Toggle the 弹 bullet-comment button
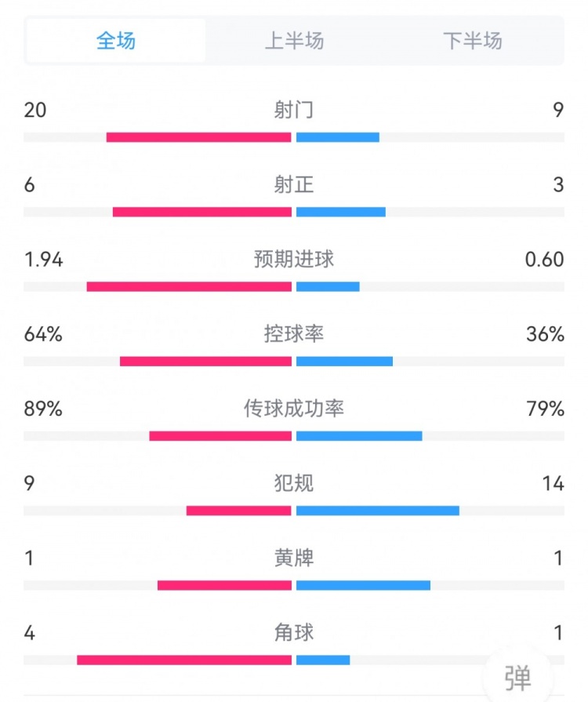 pos(517,675)
